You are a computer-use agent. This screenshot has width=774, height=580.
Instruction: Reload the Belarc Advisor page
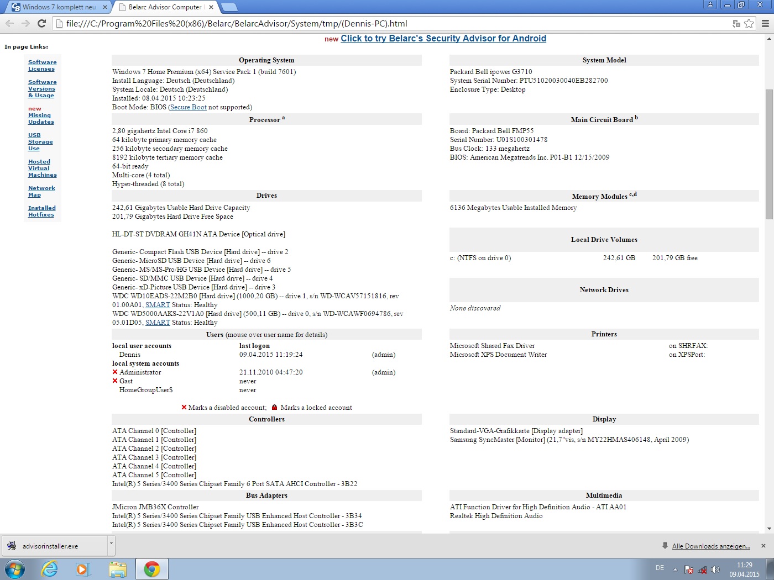point(41,23)
